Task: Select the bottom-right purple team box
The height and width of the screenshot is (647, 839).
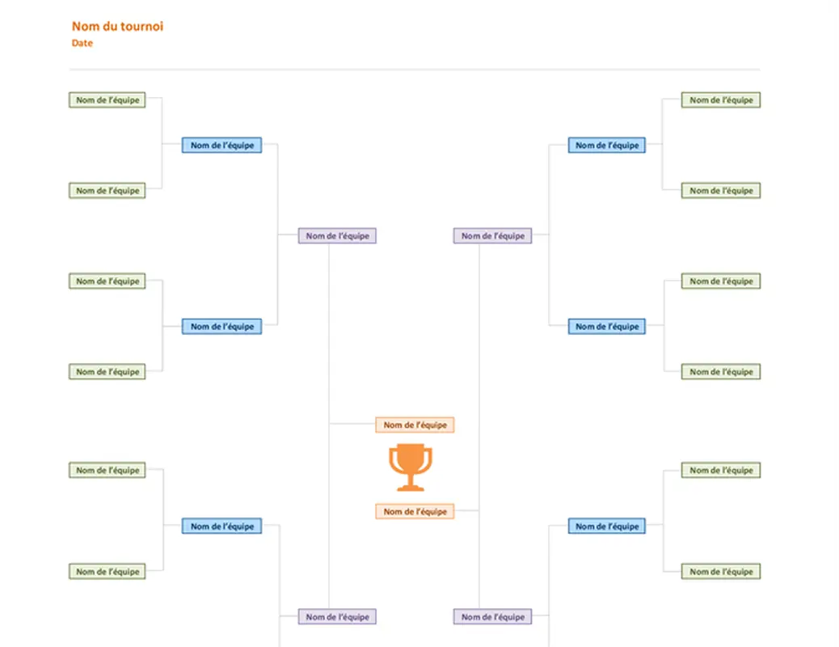Action: 492,617
